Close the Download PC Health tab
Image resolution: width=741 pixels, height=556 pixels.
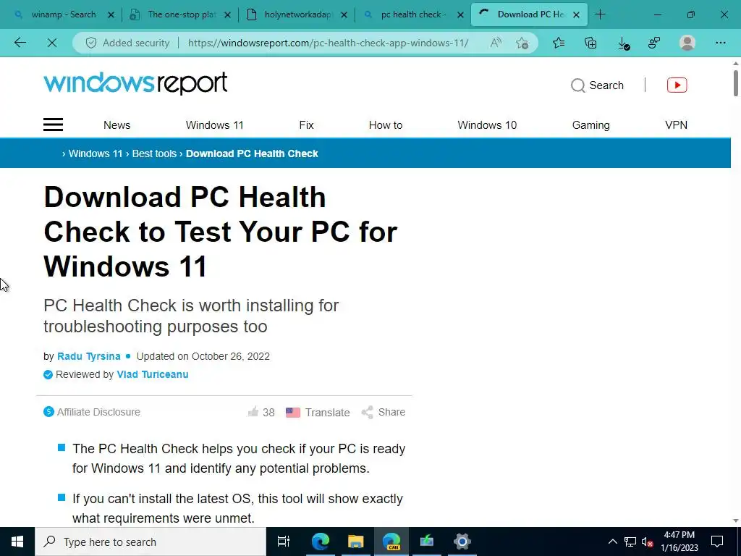(x=577, y=15)
